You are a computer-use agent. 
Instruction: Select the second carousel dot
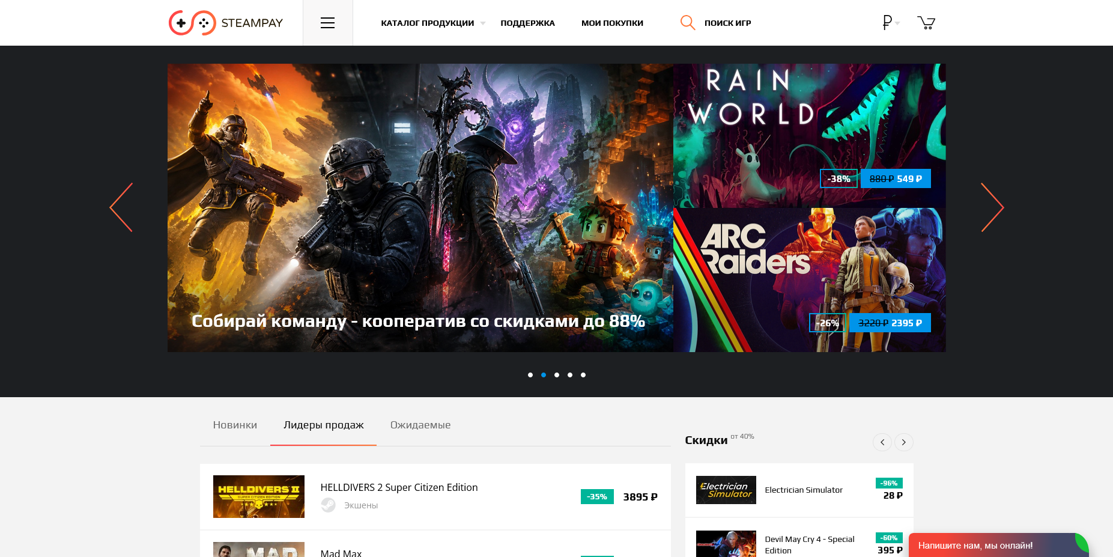click(544, 375)
